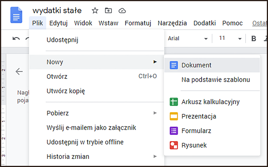Star the wydatki stałe document
This screenshot has height=167, width=268.
click(x=95, y=10)
